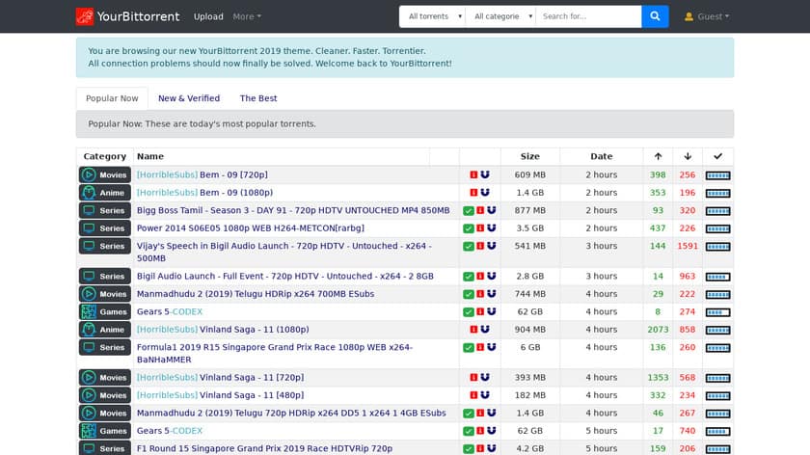
Task: Click health bar for Bigil Audio Launch row
Action: (717, 277)
